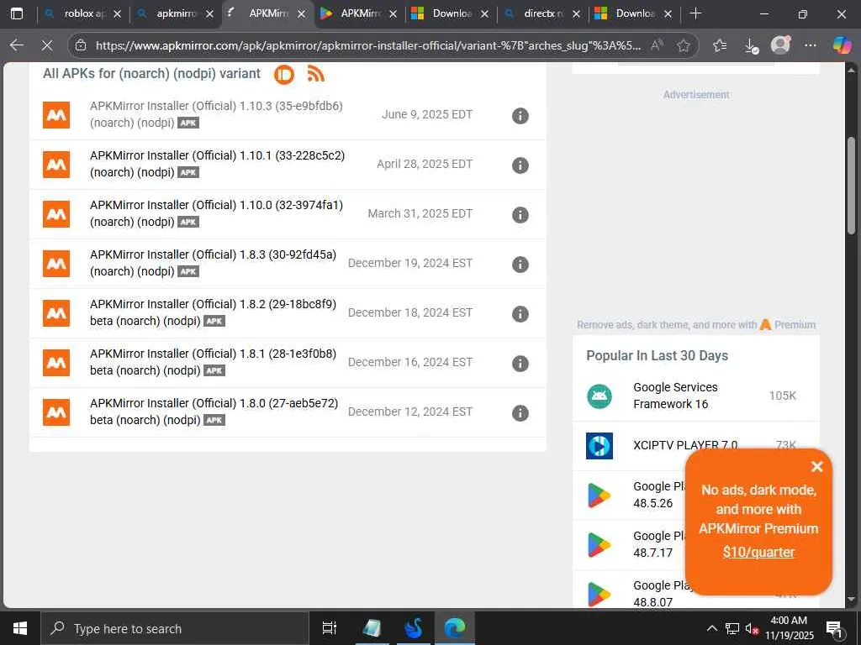The image size is (861, 645).
Task: Click the page vertical scrollbar thumb
Action: click(x=851, y=186)
